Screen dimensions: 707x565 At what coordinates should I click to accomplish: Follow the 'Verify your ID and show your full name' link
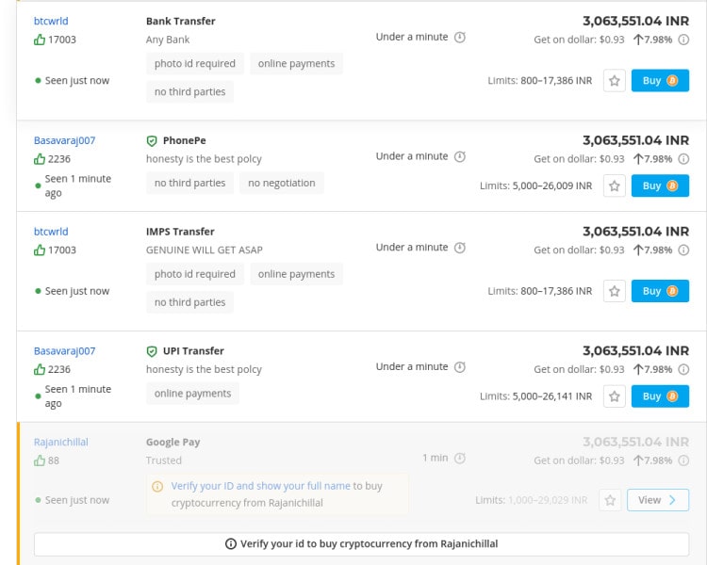261,486
